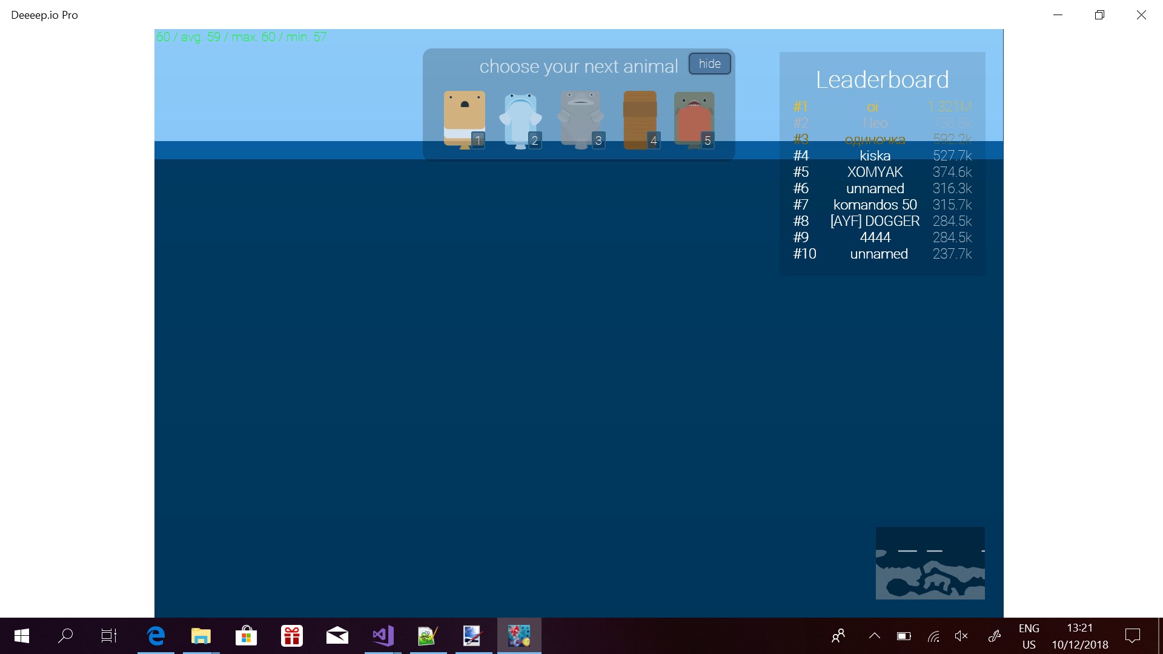Open Visual Studio from the taskbar
1163x654 pixels.
click(x=383, y=636)
